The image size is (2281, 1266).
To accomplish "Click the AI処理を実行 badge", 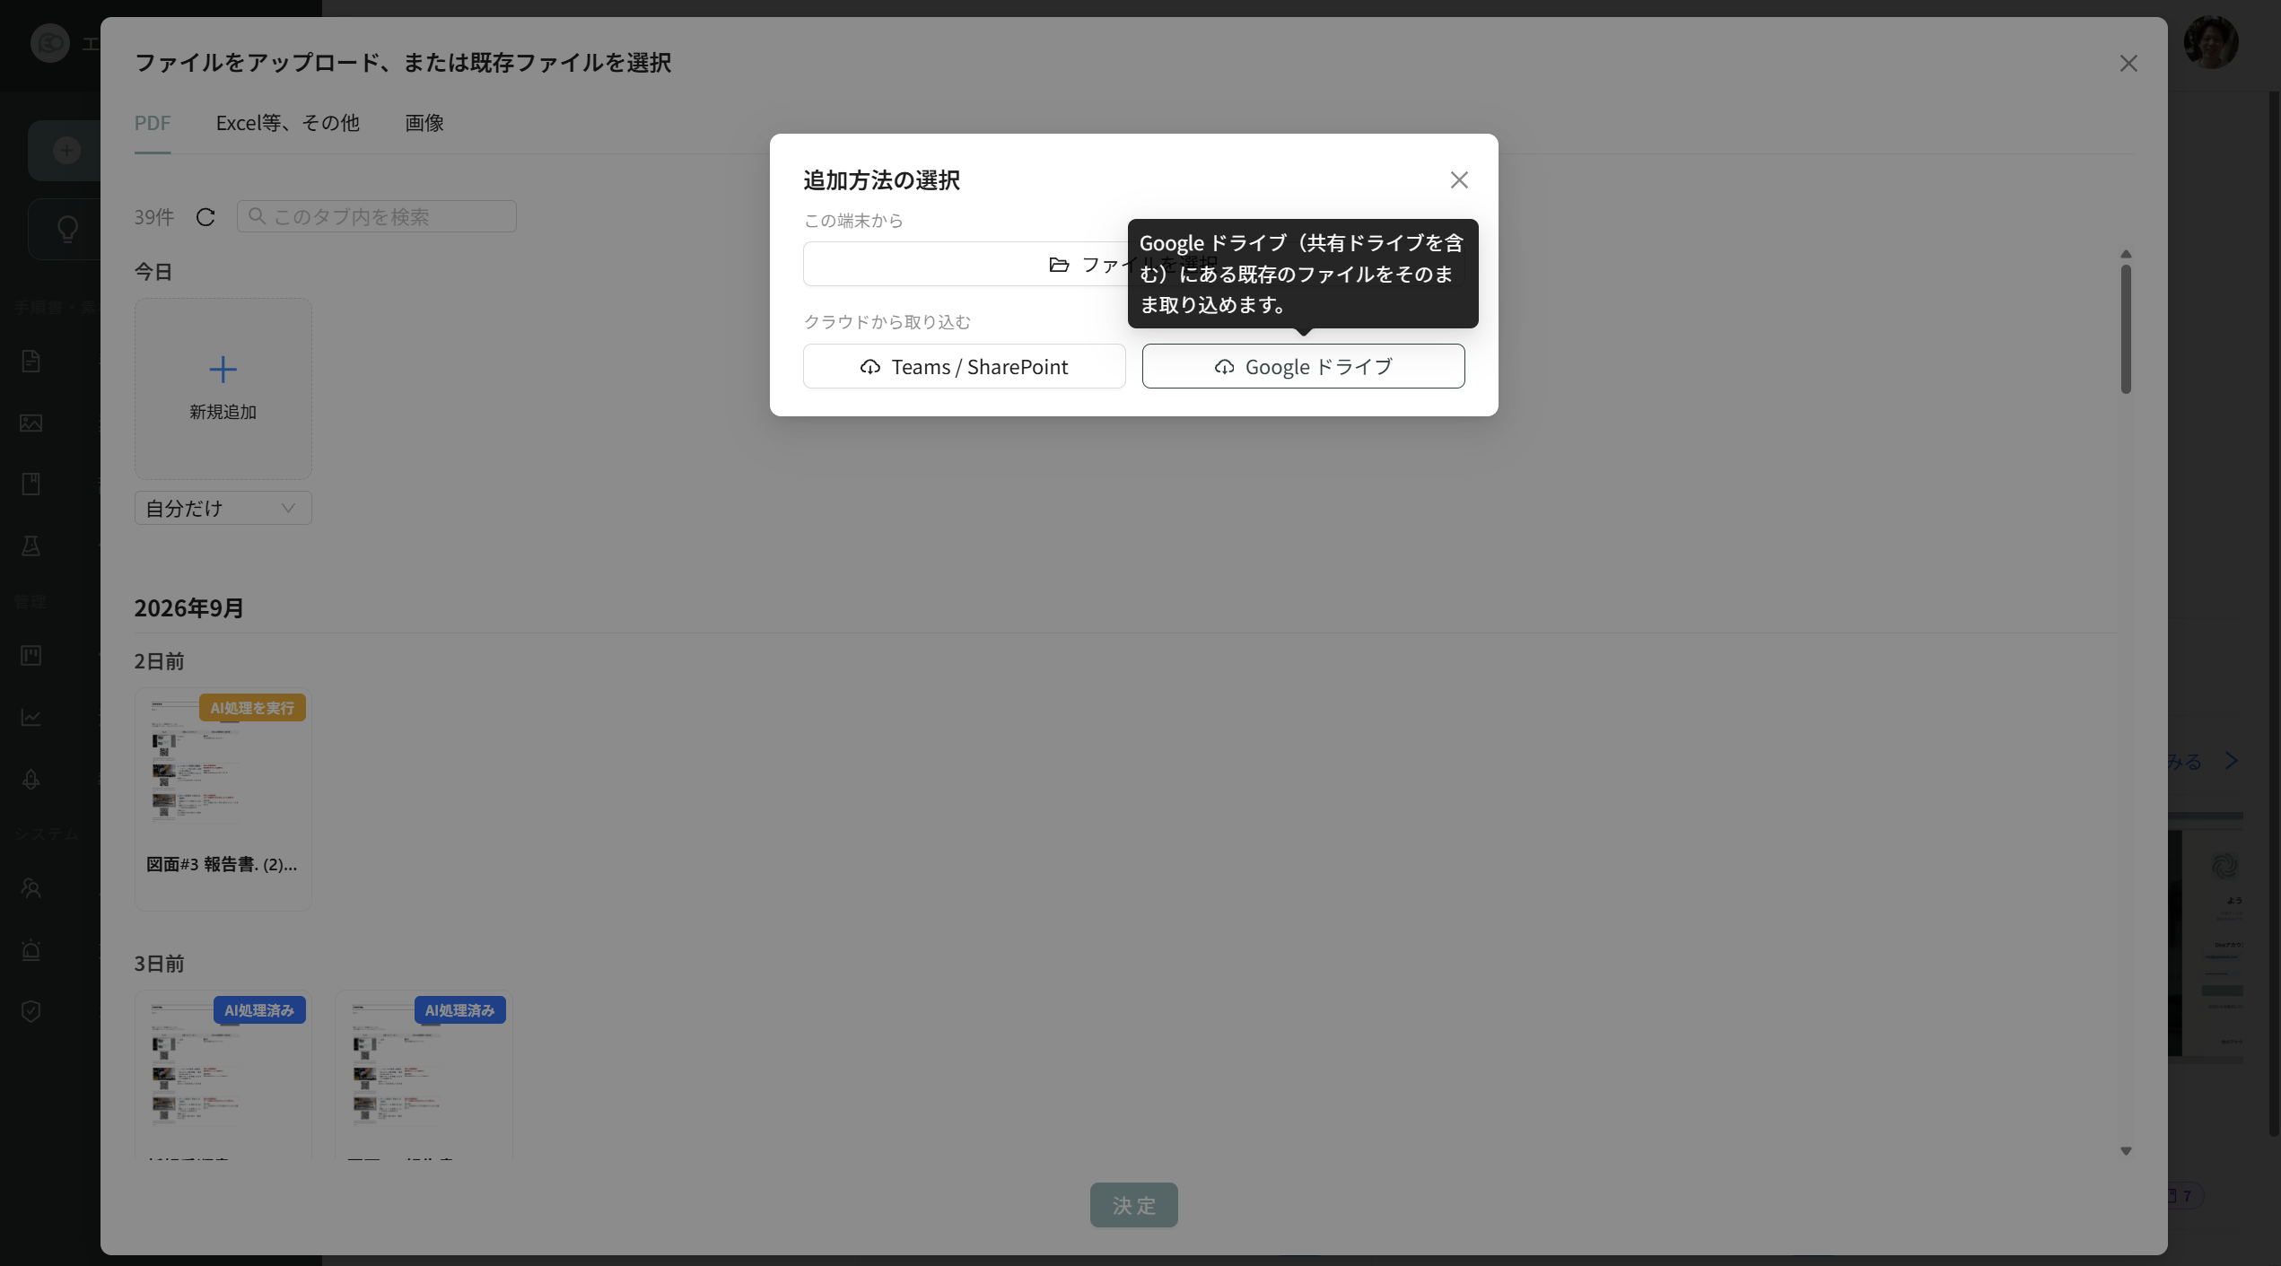I will 252,708.
